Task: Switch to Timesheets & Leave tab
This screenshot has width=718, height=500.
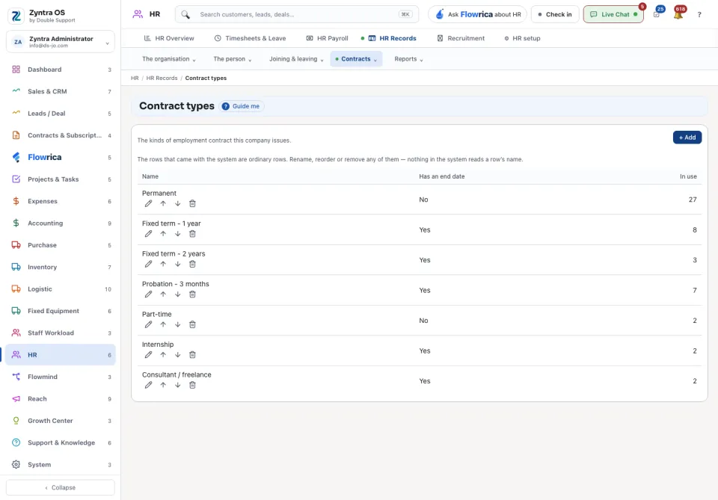Action: [x=250, y=38]
